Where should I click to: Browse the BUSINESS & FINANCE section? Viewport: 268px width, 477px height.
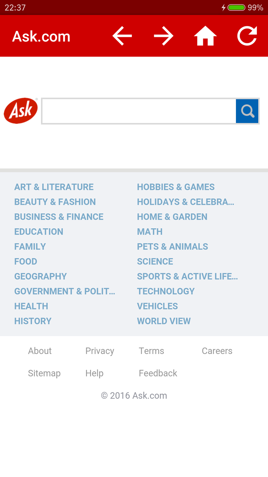pos(59,217)
